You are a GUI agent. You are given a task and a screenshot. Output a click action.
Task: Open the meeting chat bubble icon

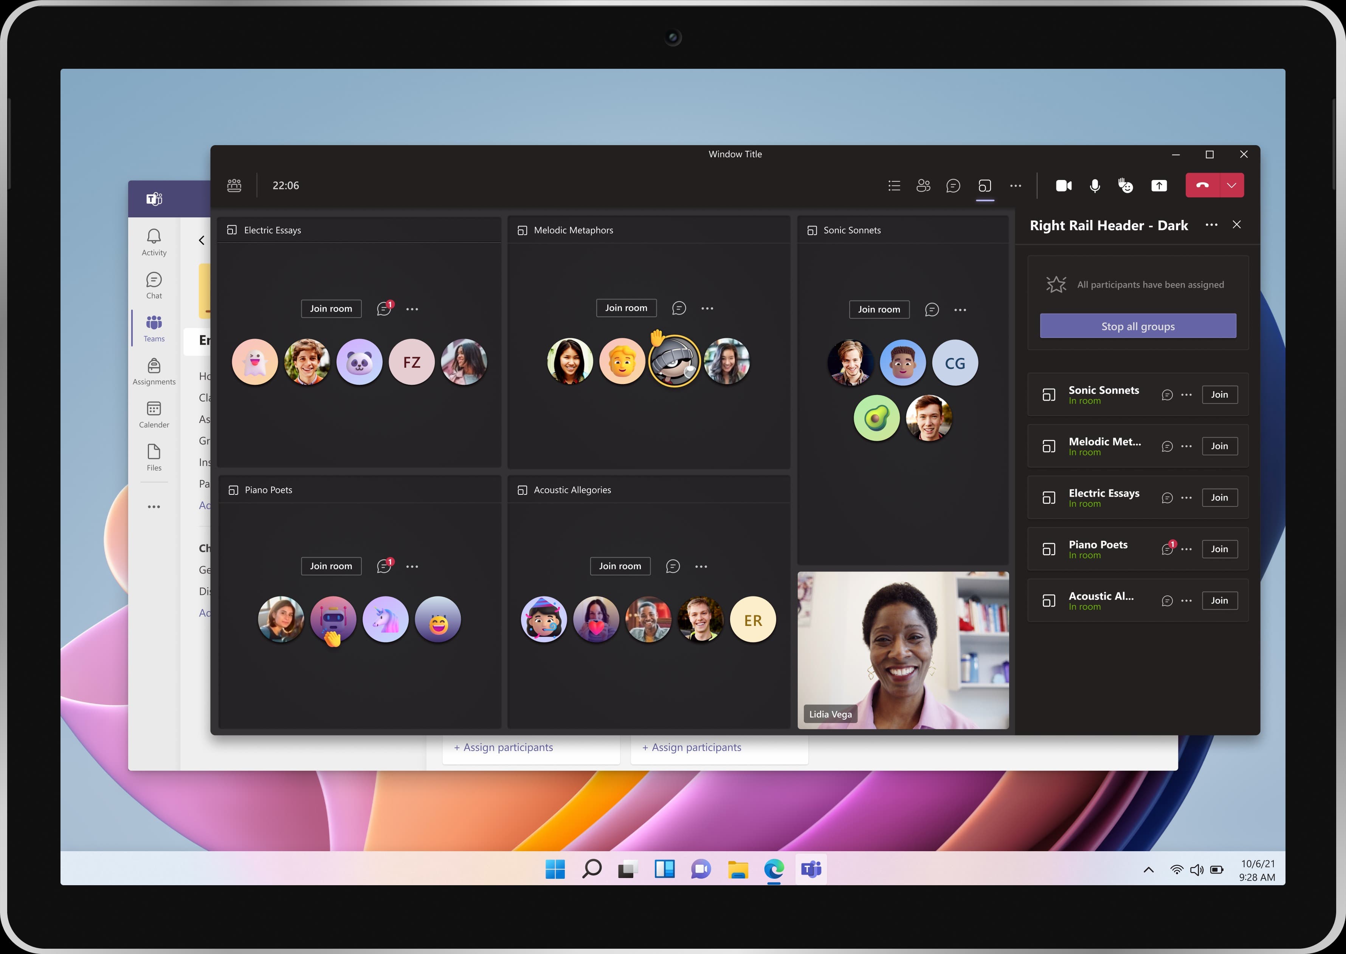coord(953,185)
